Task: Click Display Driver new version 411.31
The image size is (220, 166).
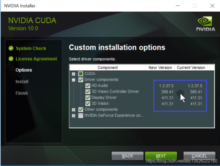Action: click(167, 98)
